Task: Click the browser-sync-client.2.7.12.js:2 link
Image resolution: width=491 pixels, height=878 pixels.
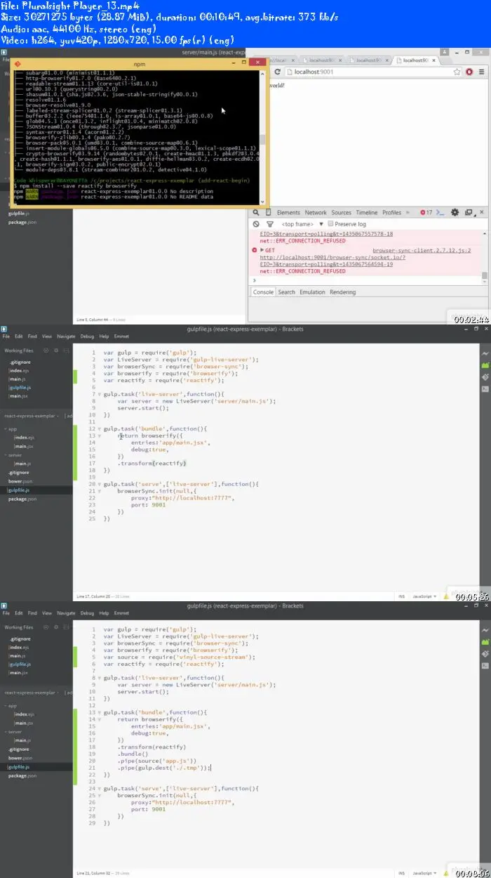Action: [422, 251]
